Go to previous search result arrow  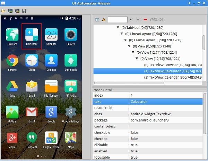point(131,20)
